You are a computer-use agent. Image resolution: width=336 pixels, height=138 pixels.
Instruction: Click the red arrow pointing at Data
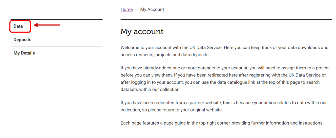pyautogui.click(x=47, y=25)
